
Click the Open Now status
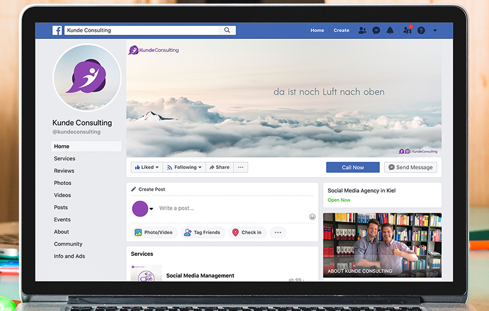339,200
